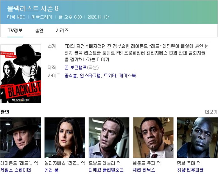
Task: Switch to the 시리즈 tab
Action: coord(62,30)
